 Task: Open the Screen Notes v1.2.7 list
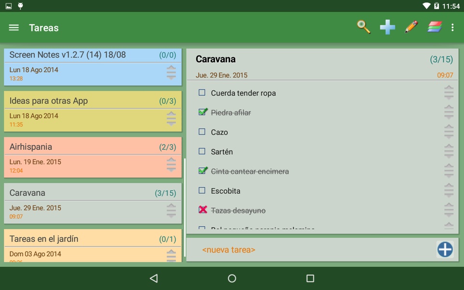[x=93, y=67]
